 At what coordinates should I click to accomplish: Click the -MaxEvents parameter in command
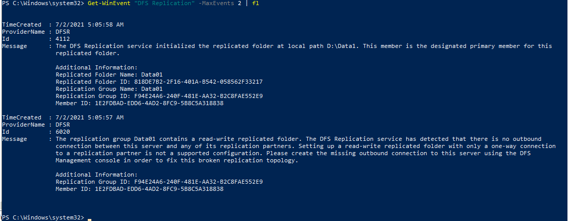[216, 3]
